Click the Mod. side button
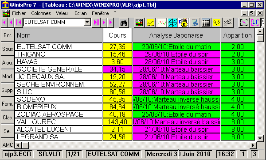Image resolution: width=266 pixels, height=160 pixels. click(x=8, y=76)
